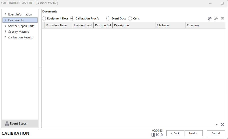The height and width of the screenshot is (139, 228).
Task: Click the Event Steps hierarchy icon
Action: coord(7,124)
